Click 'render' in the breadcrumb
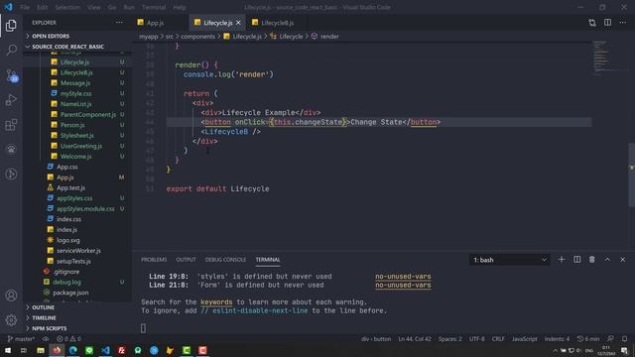The height and width of the screenshot is (357, 635). (x=329, y=37)
